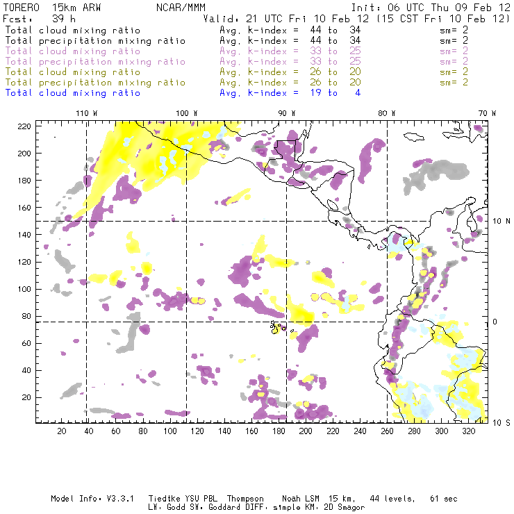Click the olive 'Total cloud mixing ratio' legend label
This screenshot has width=514, height=514.
[73, 72]
